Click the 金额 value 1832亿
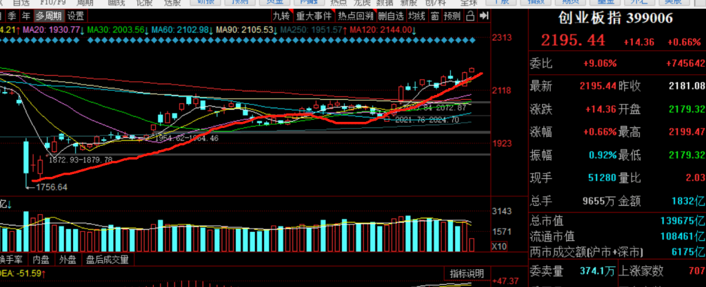Viewport: 706px width, 287px height. [x=688, y=201]
